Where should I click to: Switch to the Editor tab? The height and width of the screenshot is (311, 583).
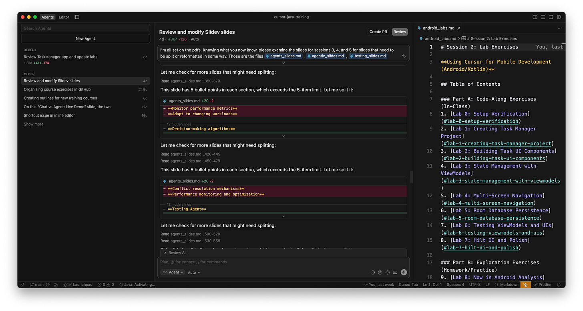(64, 17)
